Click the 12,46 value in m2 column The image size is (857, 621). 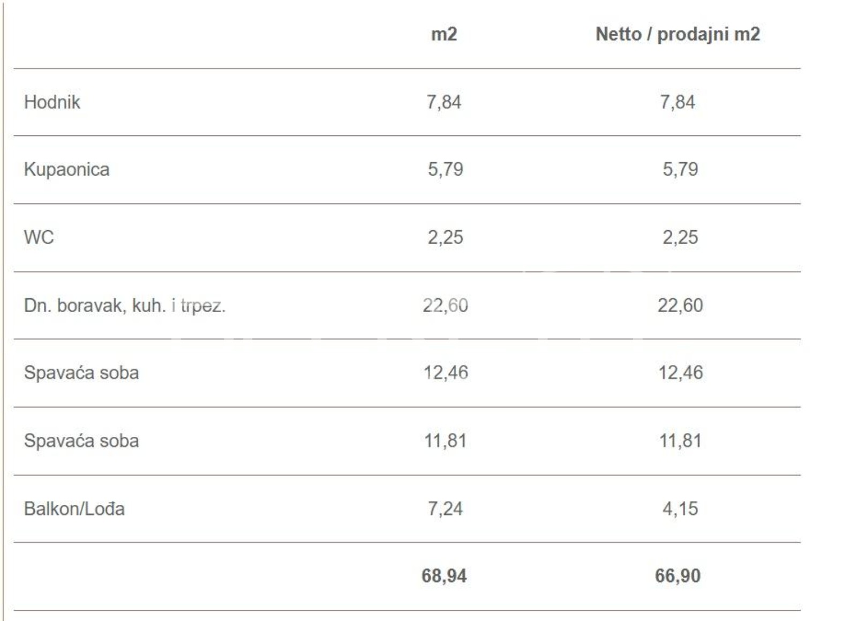coord(445,373)
